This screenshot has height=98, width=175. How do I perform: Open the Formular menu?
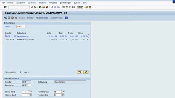pyautogui.click(x=10, y=3)
